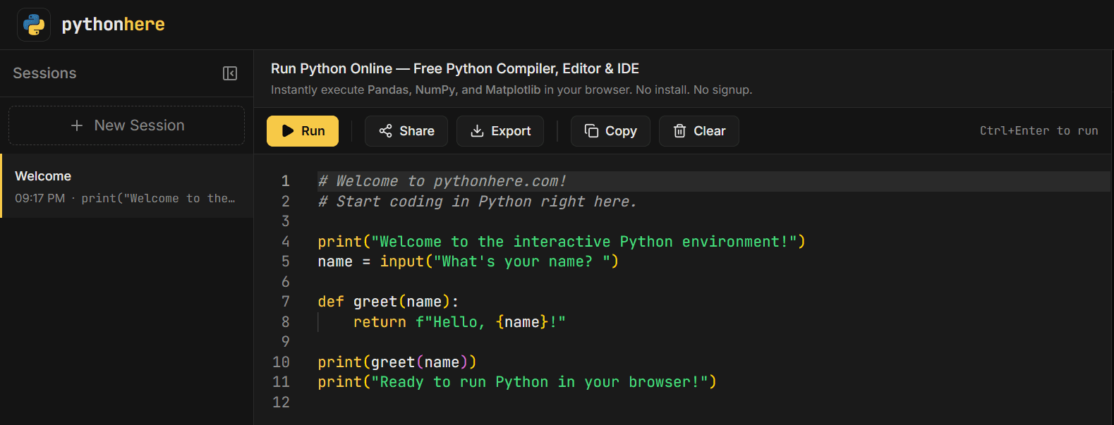Click the 'Run Python Online' page heading

455,68
